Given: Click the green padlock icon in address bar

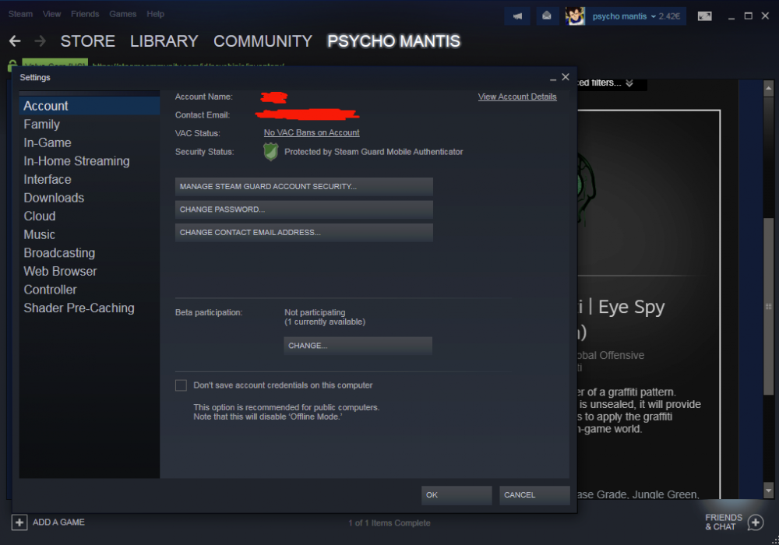Looking at the screenshot, I should 12,65.
